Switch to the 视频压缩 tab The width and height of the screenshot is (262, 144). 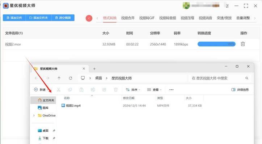pyautogui.click(x=187, y=18)
